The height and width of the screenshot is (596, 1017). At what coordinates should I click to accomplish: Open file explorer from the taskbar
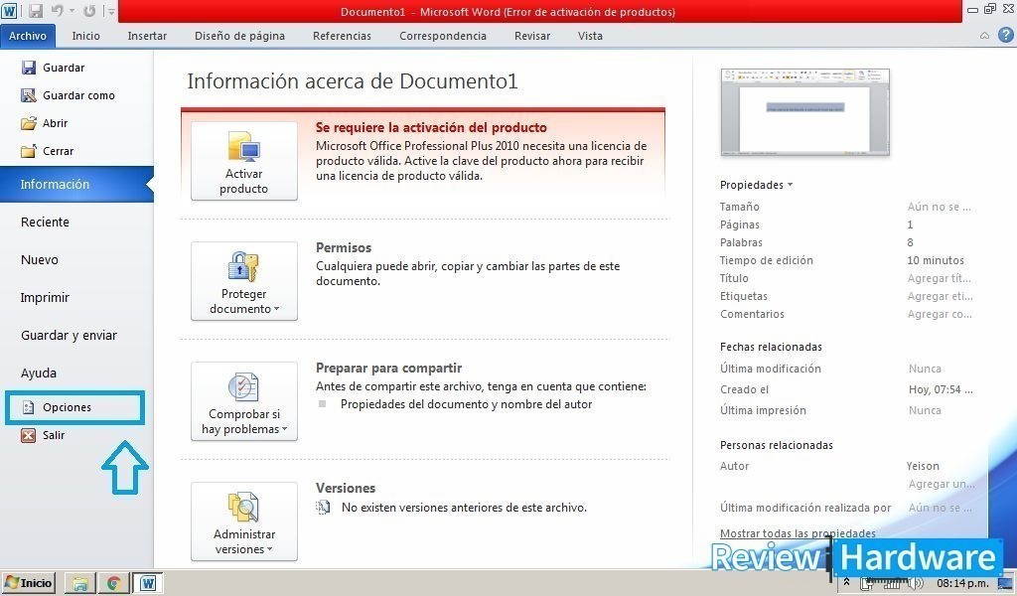pos(80,583)
